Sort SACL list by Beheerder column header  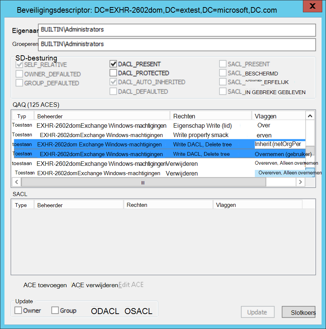79,205
